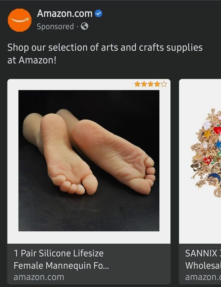Image resolution: width=221 pixels, height=287 pixels.
Task: Click the "1 Pair Silicone Lifesize" title
Action: (x=59, y=253)
